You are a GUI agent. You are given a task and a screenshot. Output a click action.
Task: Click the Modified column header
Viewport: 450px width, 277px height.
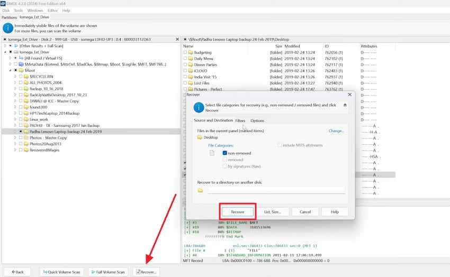pos(292,46)
